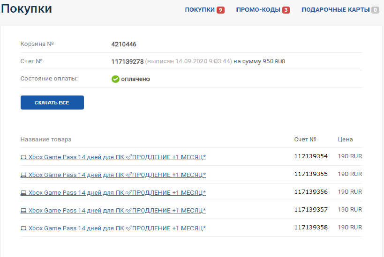384x257 pixels.
Task: Click main invoice number 117139278
Action: tap(128, 62)
